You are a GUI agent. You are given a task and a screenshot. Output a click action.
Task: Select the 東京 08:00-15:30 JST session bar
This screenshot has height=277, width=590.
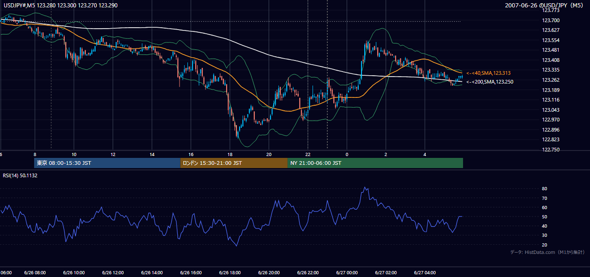pyautogui.click(x=107, y=163)
